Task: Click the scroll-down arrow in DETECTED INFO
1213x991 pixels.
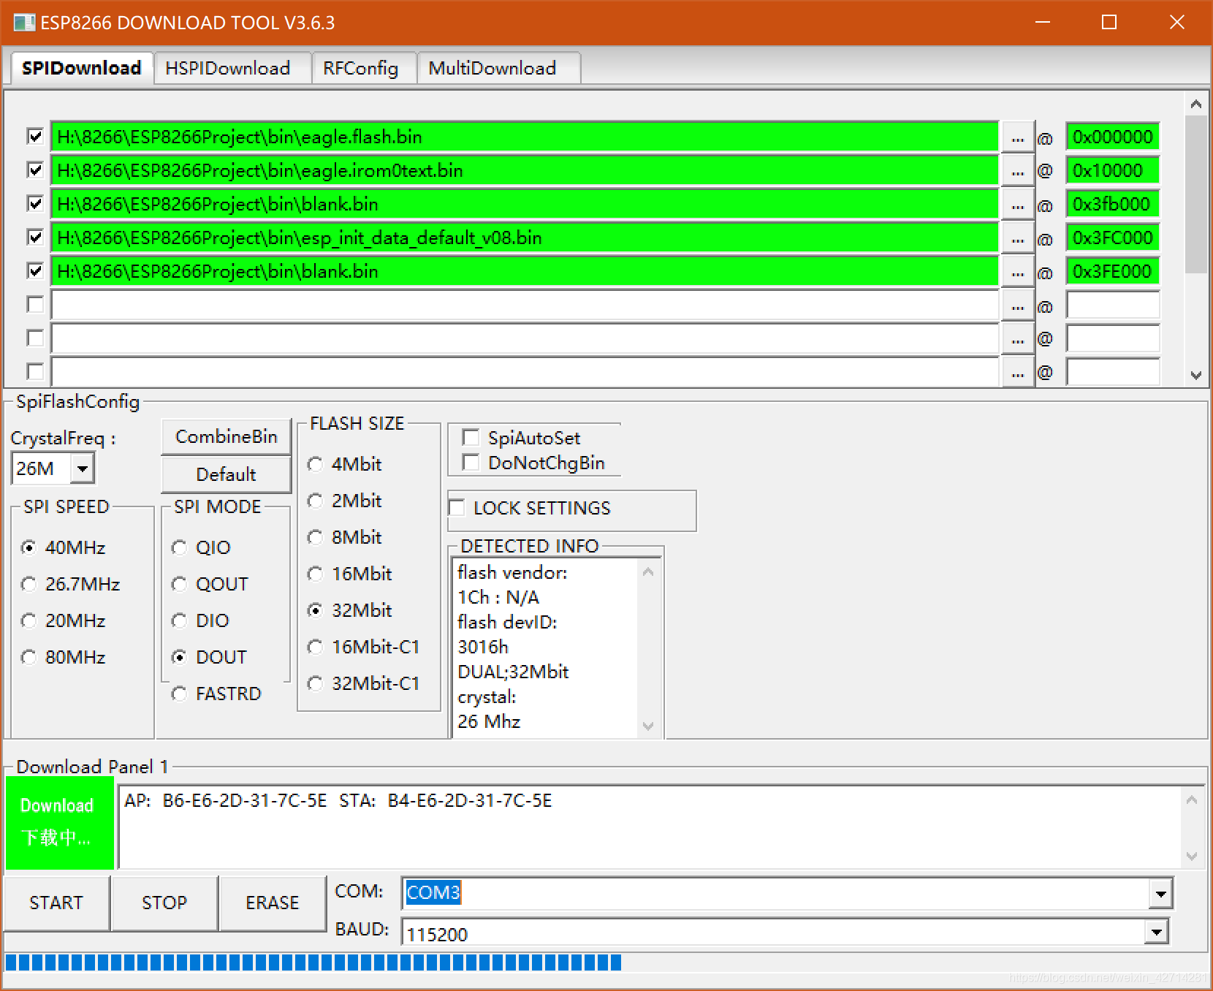Action: [x=648, y=726]
